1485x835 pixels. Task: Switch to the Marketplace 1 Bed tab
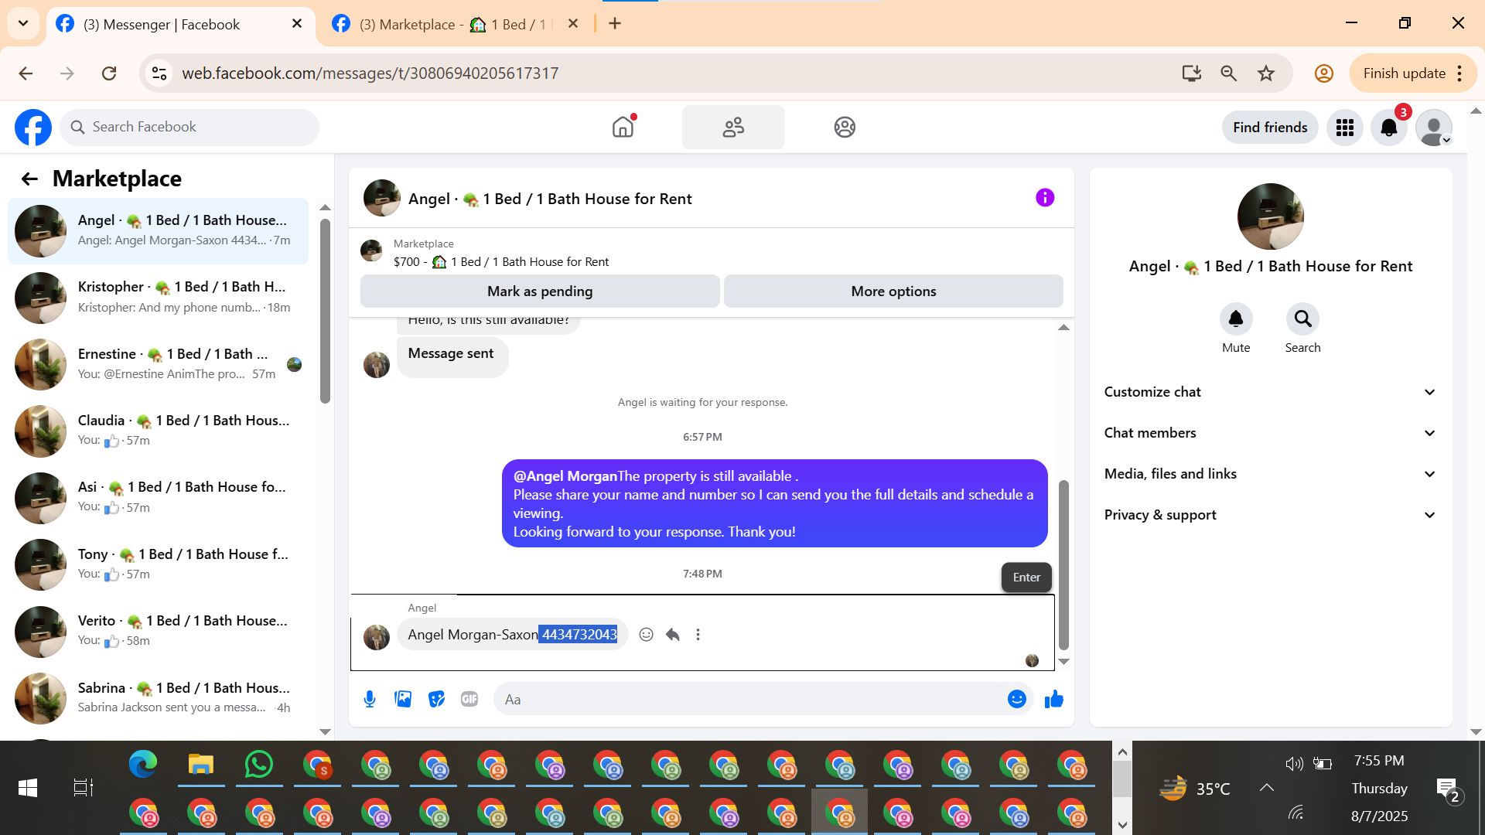coord(456,25)
